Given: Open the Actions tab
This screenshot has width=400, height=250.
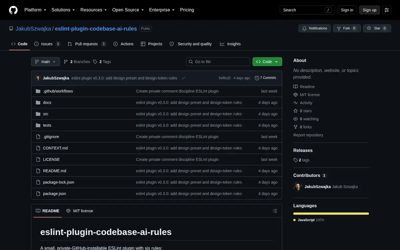Looking at the screenshot, I should [x=123, y=44].
